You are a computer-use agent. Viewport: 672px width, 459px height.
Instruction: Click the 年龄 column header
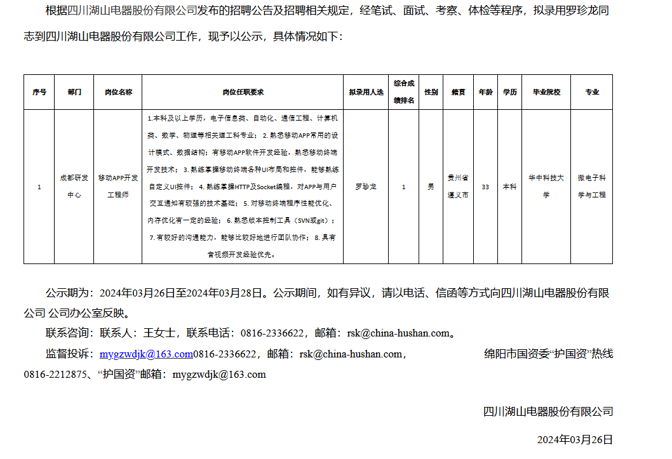[485, 92]
